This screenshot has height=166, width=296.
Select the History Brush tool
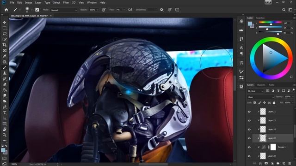coord(5,79)
